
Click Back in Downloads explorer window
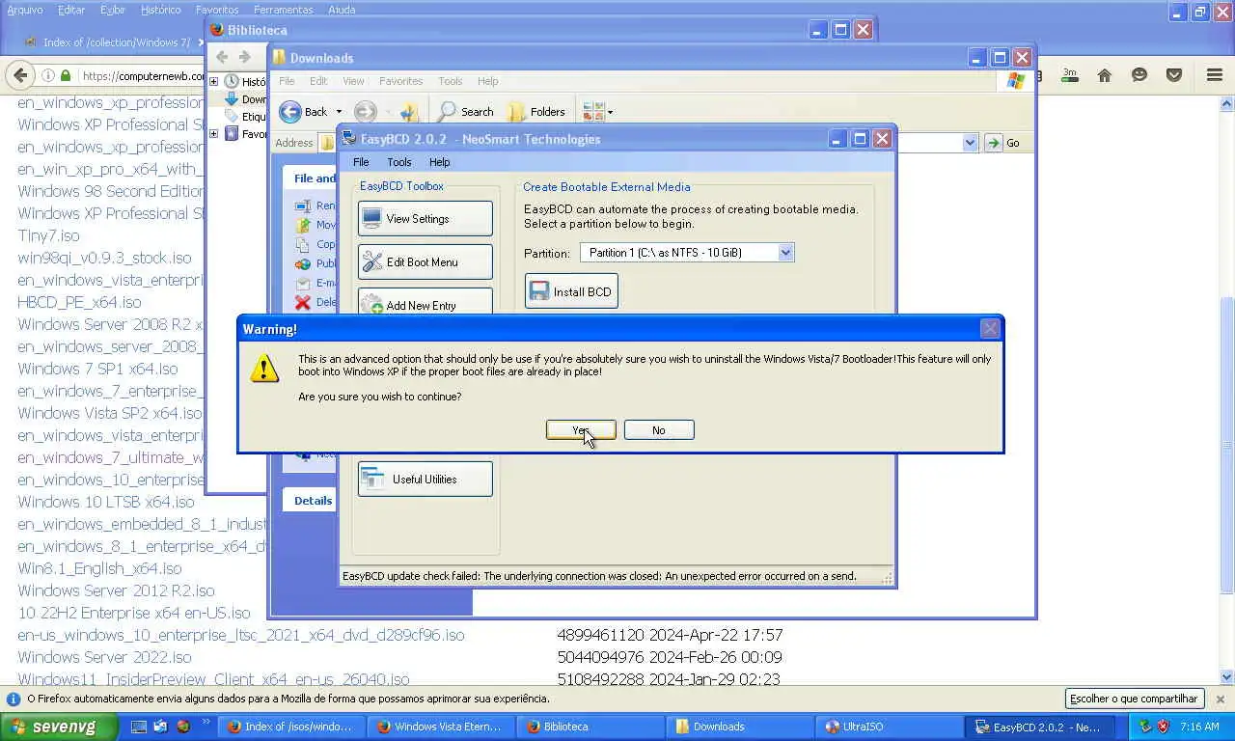pos(304,112)
